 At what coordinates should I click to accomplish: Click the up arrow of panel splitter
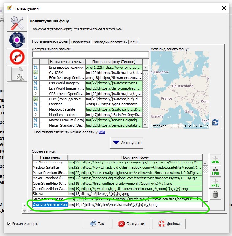(x=24, y=205)
